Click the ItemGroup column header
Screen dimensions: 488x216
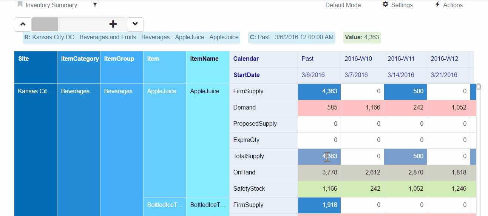[x=119, y=59]
